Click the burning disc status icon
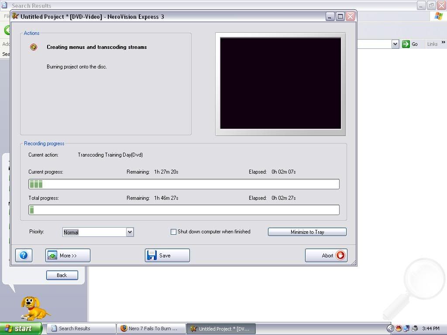Viewport: 447px width, 335px height. pyautogui.click(x=34, y=47)
